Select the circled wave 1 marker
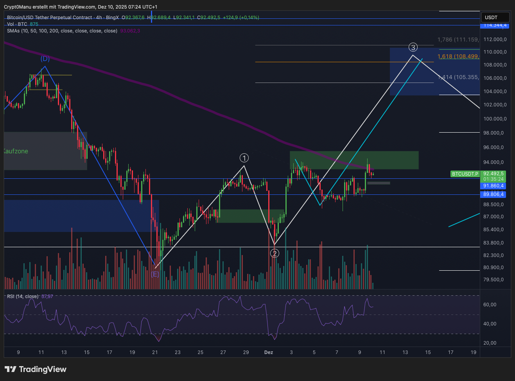The height and width of the screenshot is (381, 515). point(244,158)
